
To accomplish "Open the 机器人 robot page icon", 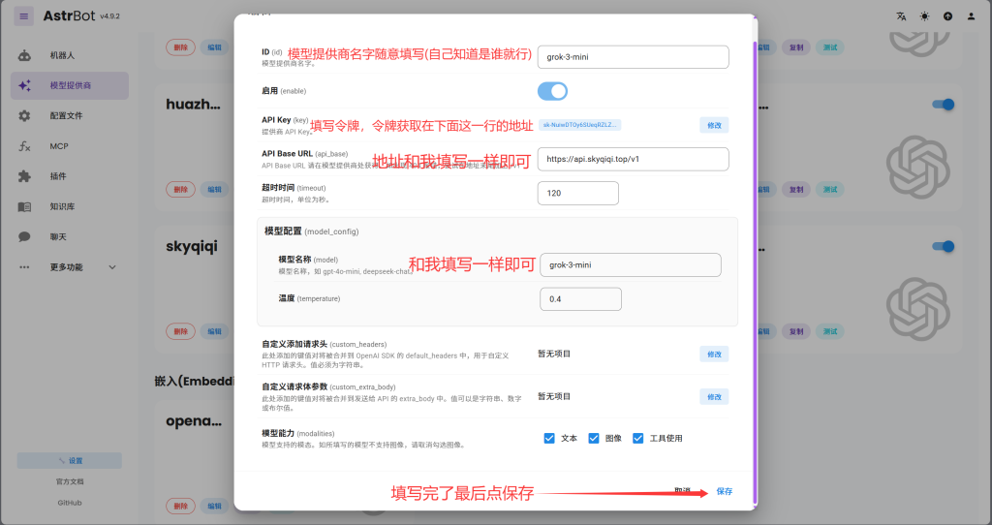I will [x=25, y=55].
